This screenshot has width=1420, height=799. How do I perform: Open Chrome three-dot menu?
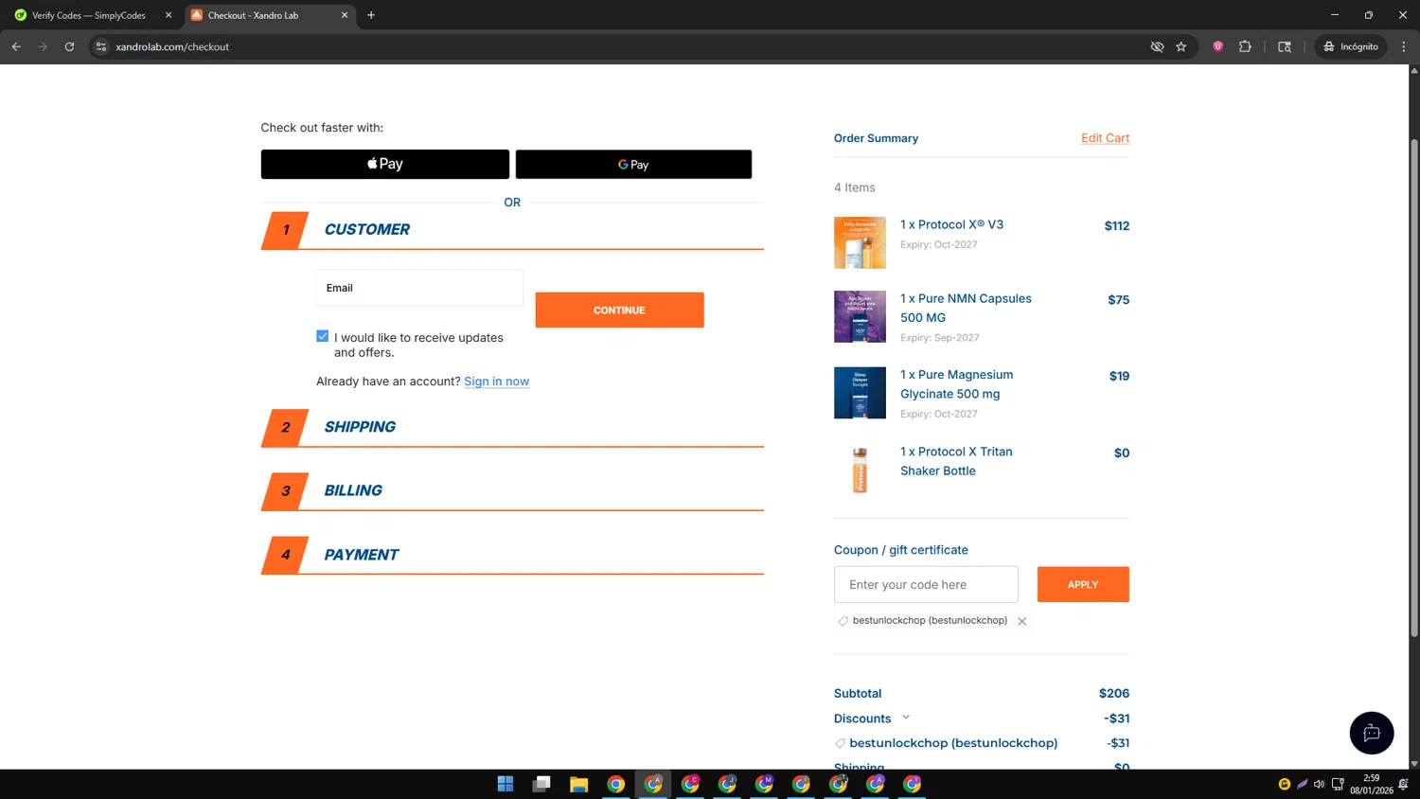pyautogui.click(x=1404, y=46)
